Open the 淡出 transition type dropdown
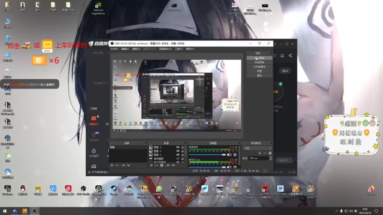 click(258, 148)
